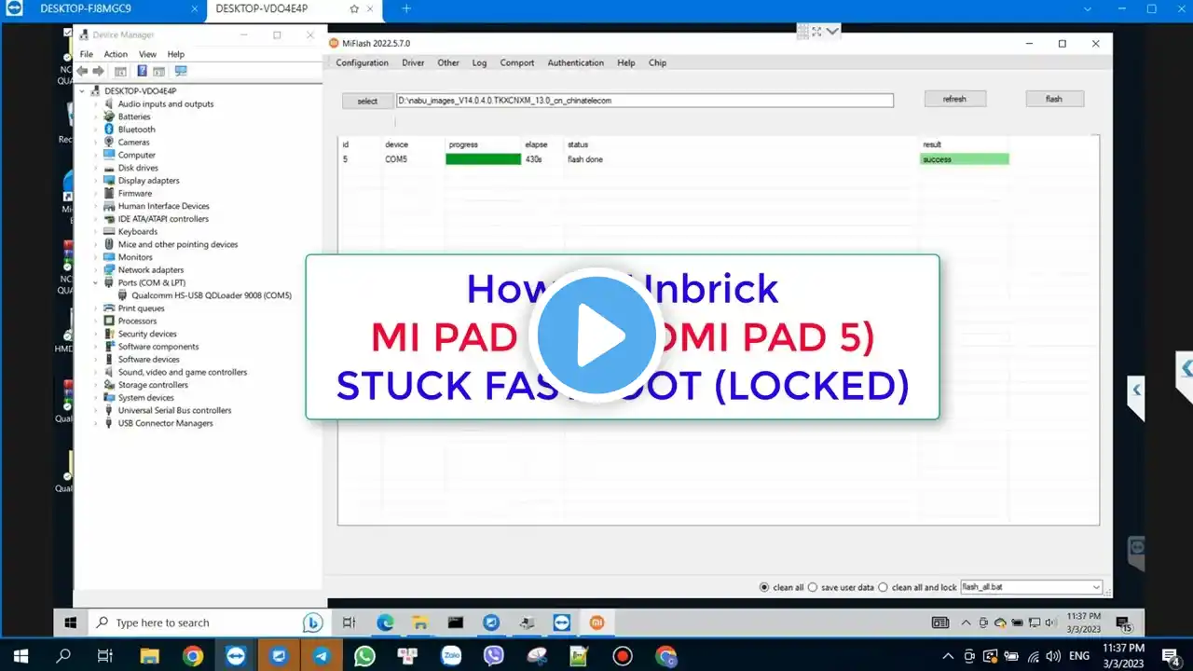Click Scan for hardware changes monitor icon

coord(181,71)
